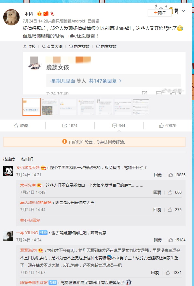Sort comments by 按时间
This screenshot has height=286, width=194.
tap(27, 159)
